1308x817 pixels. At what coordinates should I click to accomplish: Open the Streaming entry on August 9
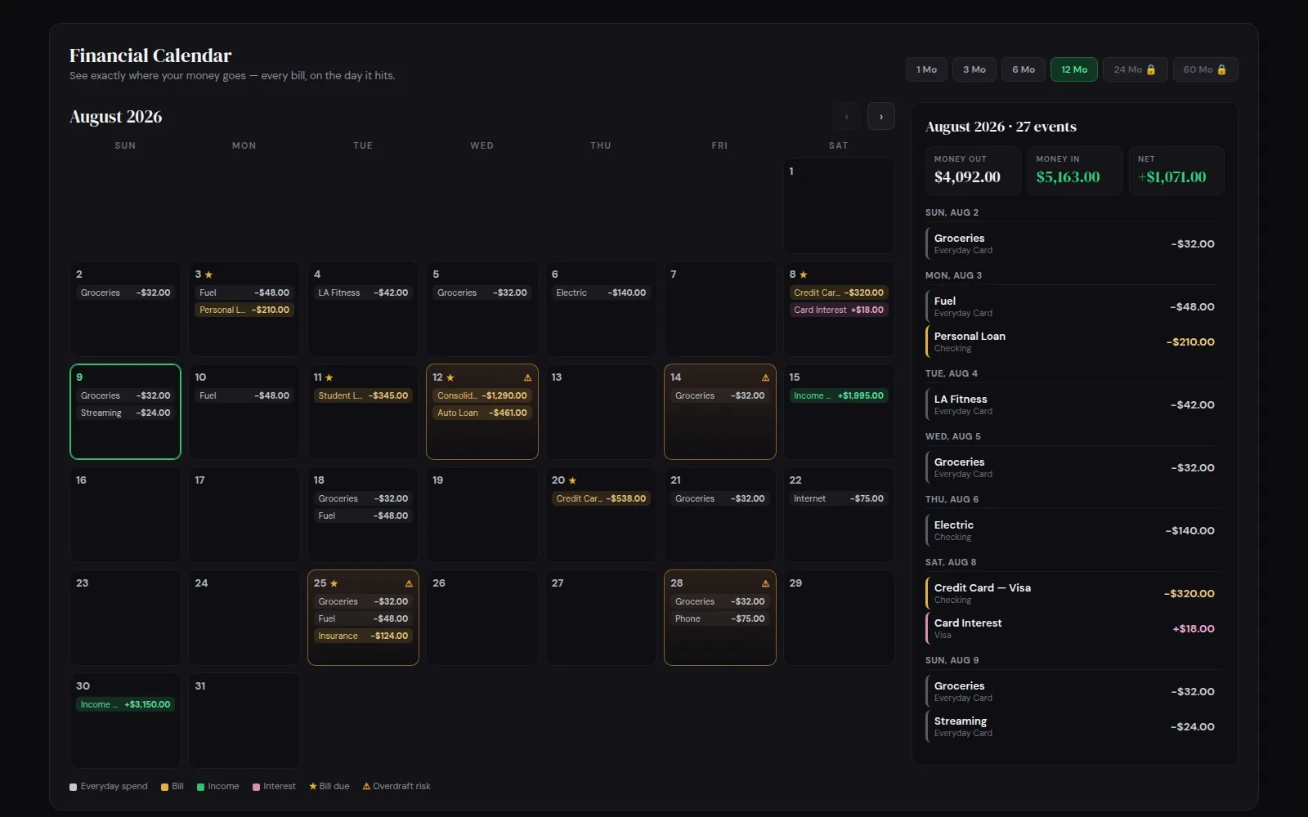coord(125,413)
